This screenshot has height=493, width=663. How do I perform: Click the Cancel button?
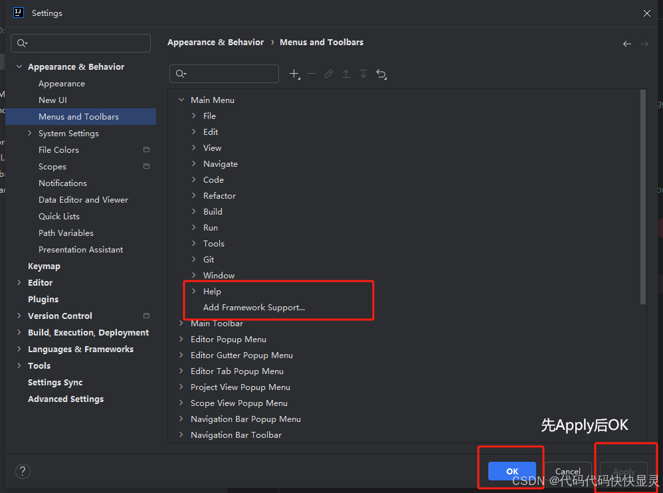tap(568, 471)
